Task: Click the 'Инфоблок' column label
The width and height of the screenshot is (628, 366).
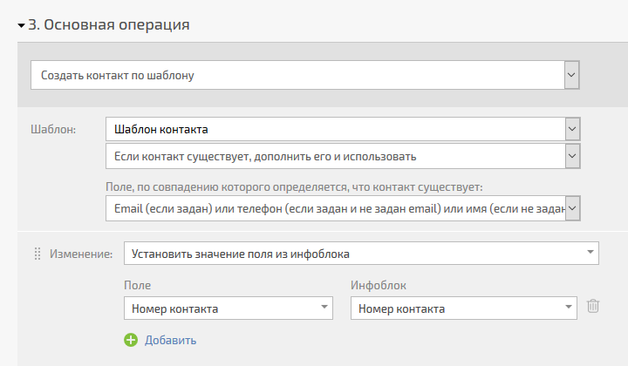Action: [379, 285]
